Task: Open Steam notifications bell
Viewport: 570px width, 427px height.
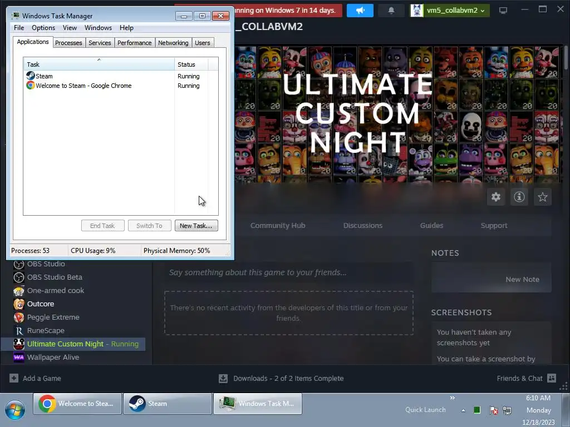Action: pos(391,10)
